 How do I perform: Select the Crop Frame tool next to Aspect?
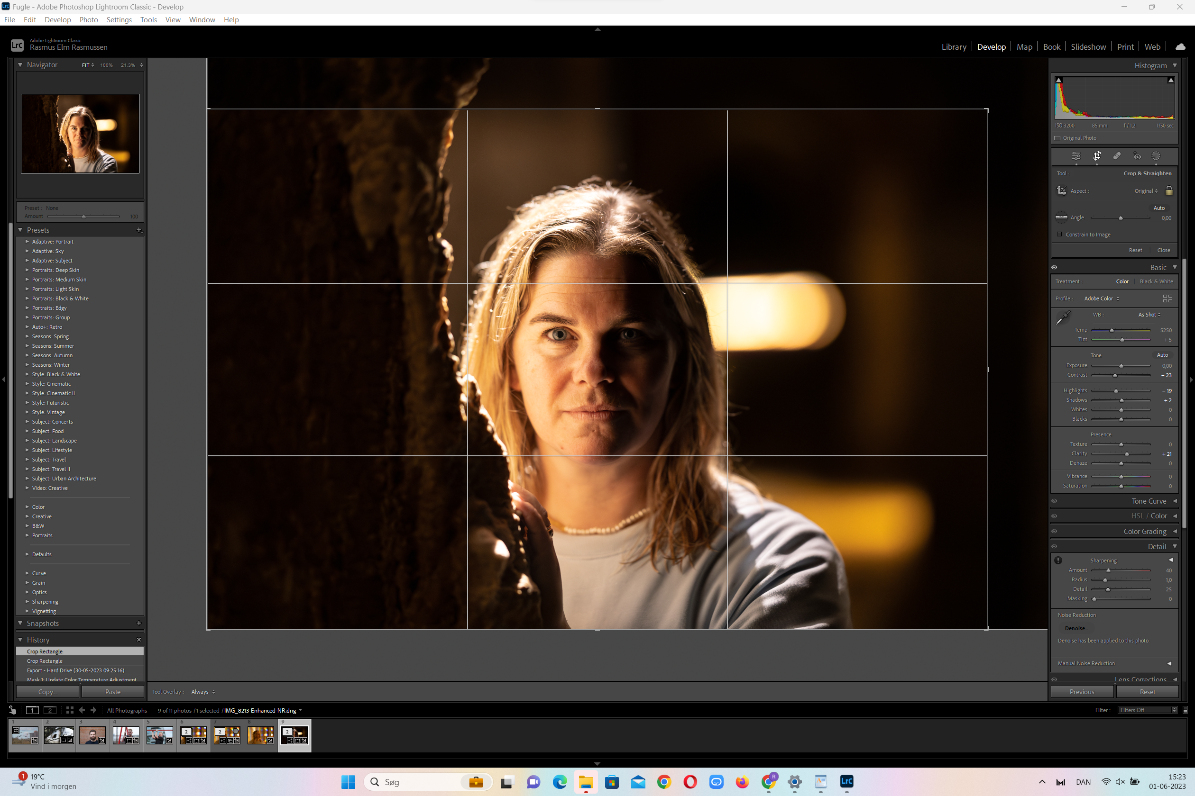(1061, 190)
